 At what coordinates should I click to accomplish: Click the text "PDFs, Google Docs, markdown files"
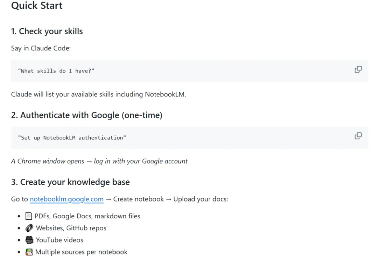(87, 216)
